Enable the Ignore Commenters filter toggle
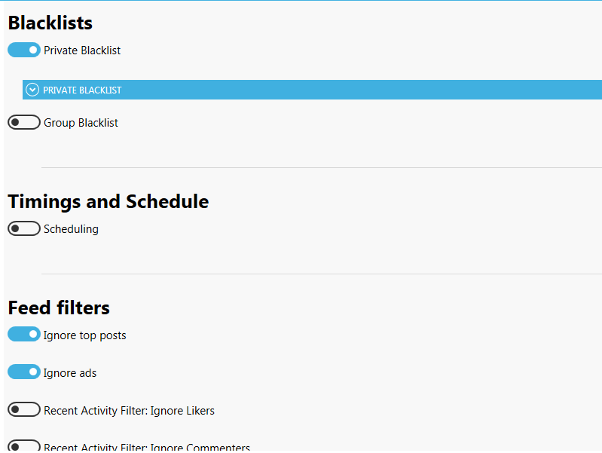602x453 pixels. pos(24,445)
